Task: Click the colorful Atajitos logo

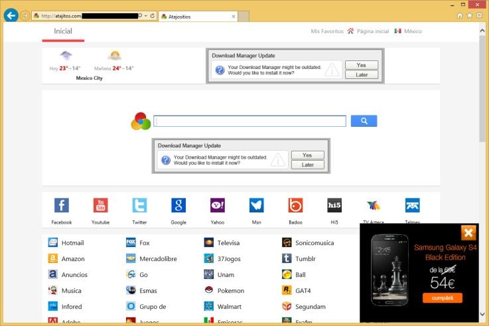Action: point(141,121)
